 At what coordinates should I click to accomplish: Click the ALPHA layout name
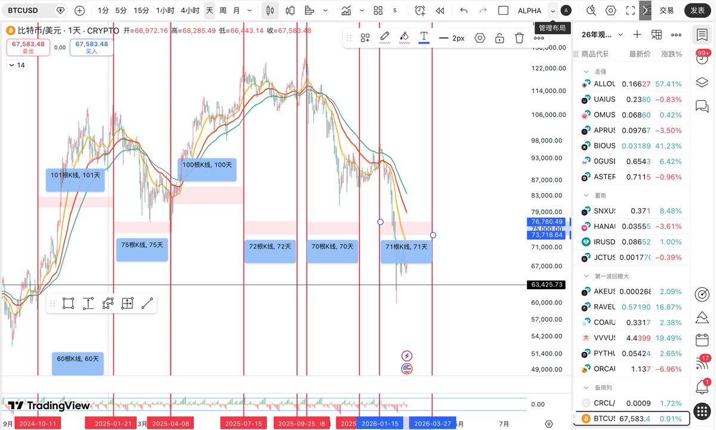[529, 11]
